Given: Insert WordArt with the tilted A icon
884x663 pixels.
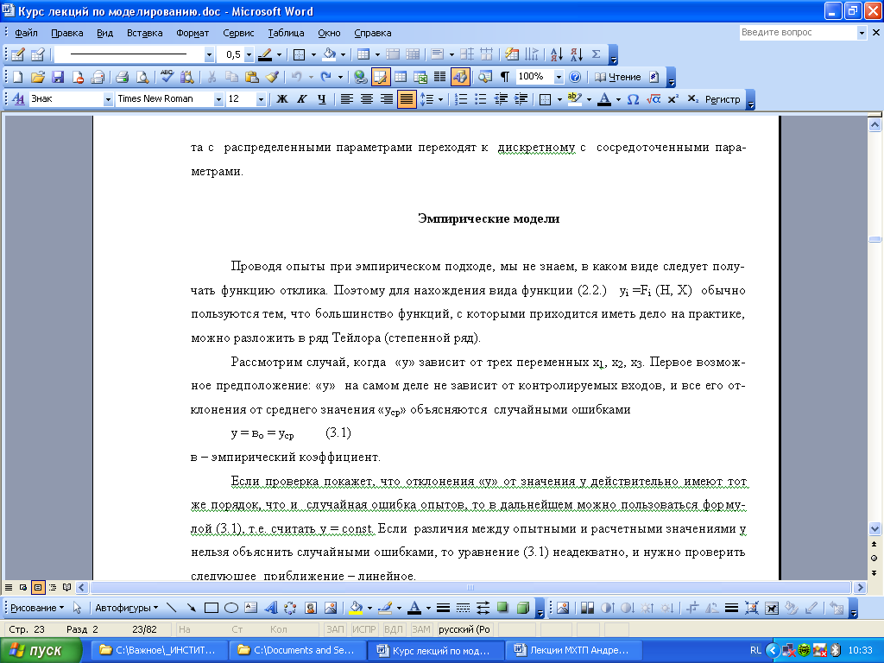Looking at the screenshot, I should (x=270, y=608).
